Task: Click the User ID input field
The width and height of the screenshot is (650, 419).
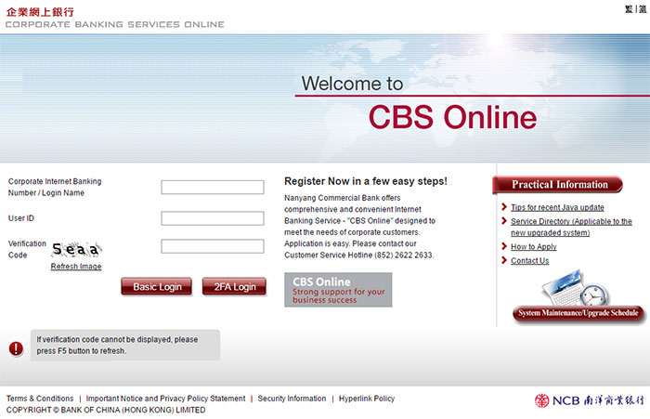Action: click(213, 218)
